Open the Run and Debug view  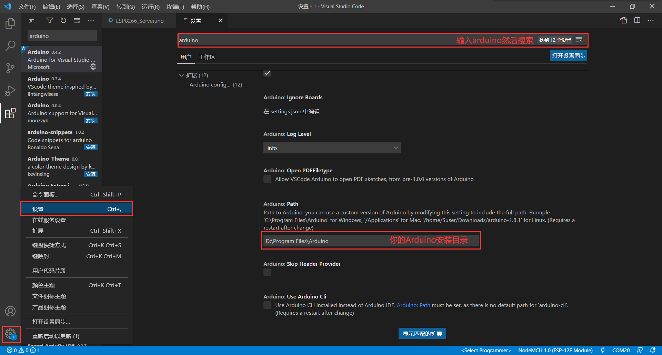10,91
